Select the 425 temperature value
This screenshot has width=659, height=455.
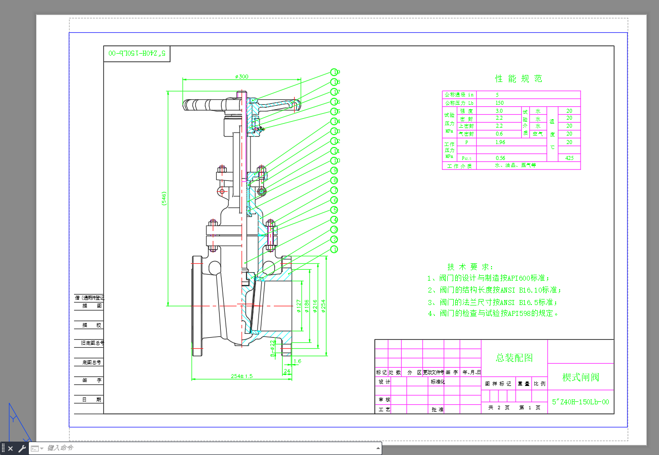[569, 158]
